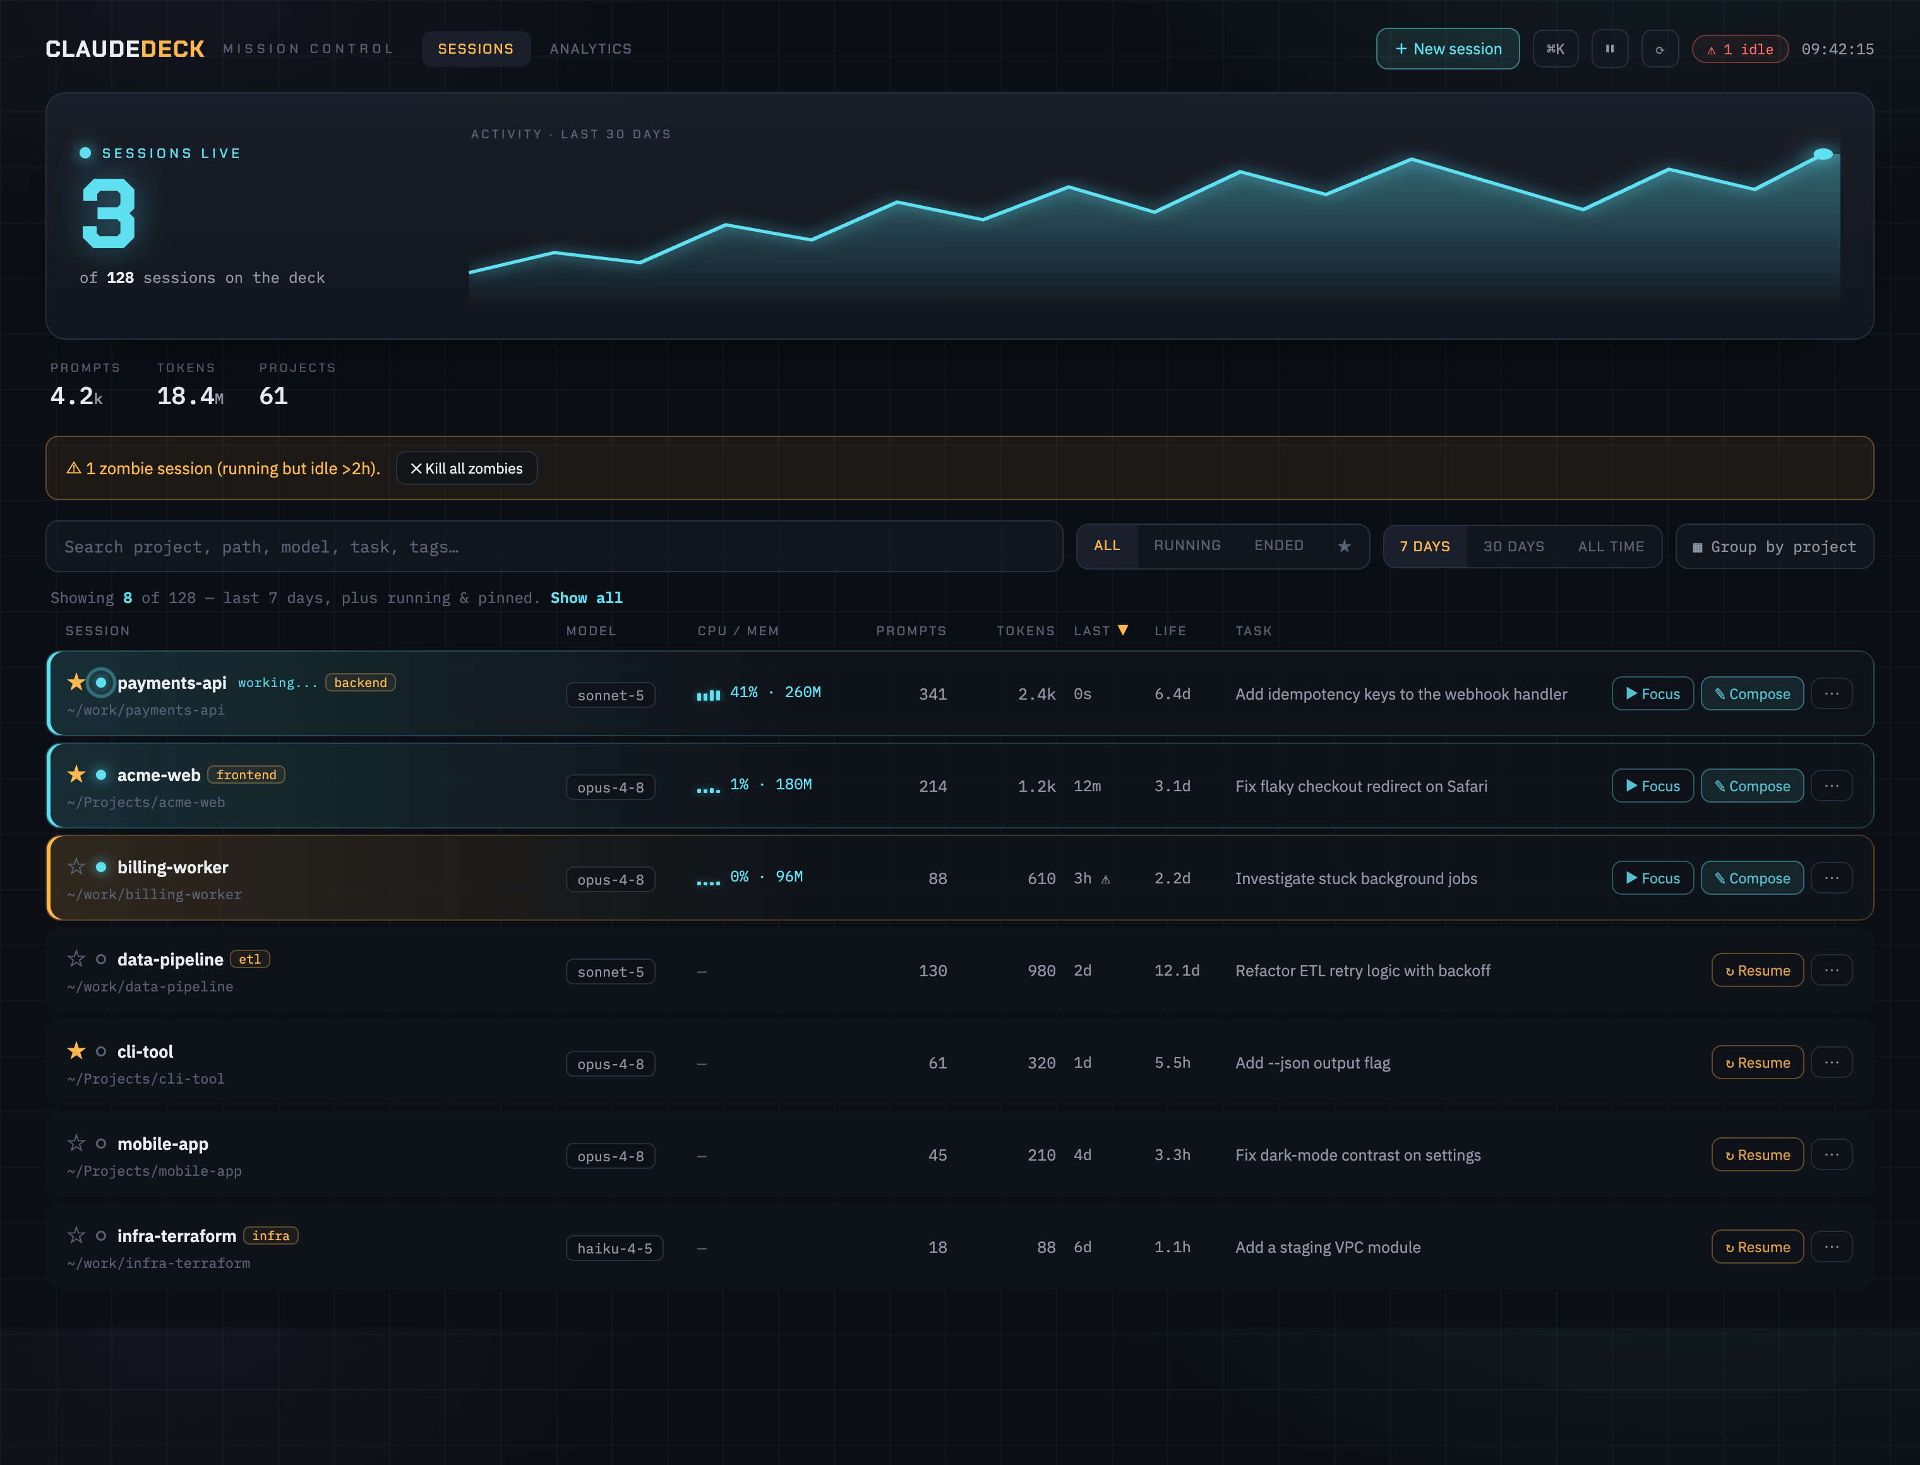Viewport: 1920px width, 1465px height.
Task: Focus the acme-web session
Action: (1652, 786)
